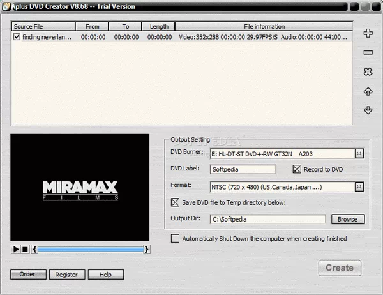Click the Register button
Viewport: 383px width, 295px height.
point(67,275)
